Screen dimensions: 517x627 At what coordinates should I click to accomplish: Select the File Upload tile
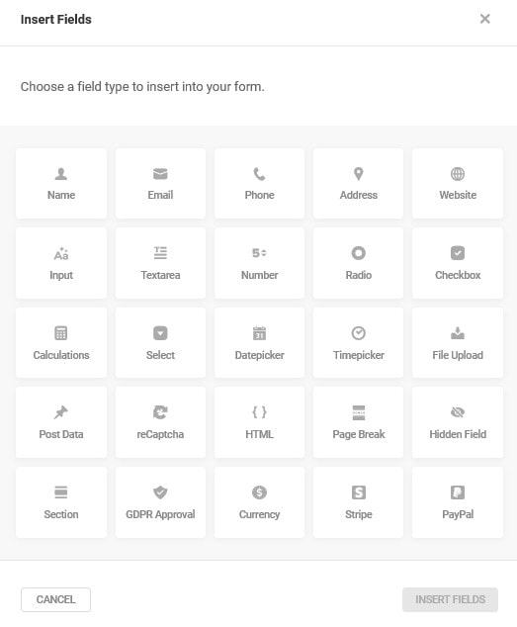point(458,343)
